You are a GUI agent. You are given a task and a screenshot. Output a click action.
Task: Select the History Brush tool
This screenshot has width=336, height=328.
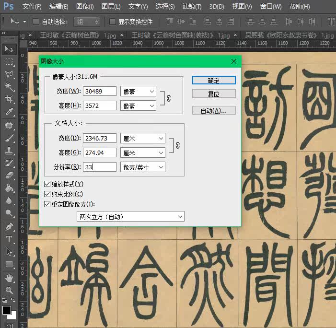tap(9, 163)
